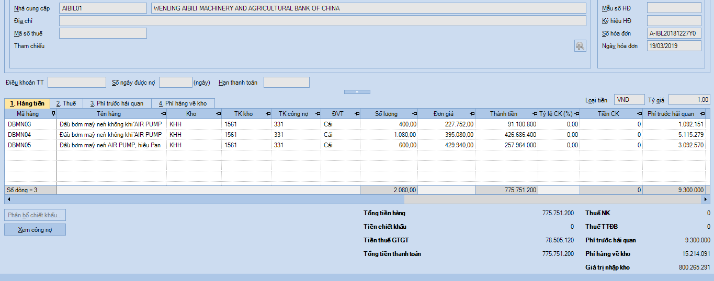Click Phí hàng về kho value 15.214.091
Image resolution: width=714 pixels, height=281 pixels.
(696, 254)
